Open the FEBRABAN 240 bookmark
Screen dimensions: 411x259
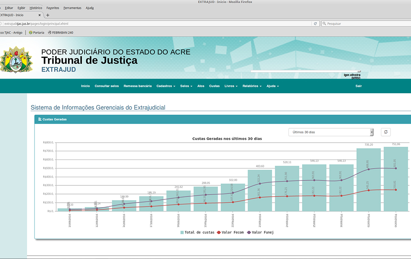point(60,32)
